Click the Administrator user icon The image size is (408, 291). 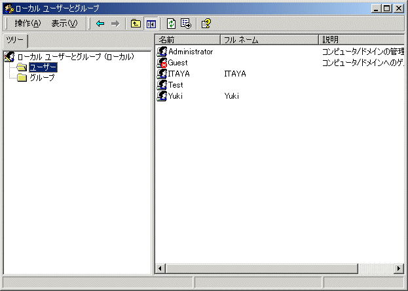162,52
